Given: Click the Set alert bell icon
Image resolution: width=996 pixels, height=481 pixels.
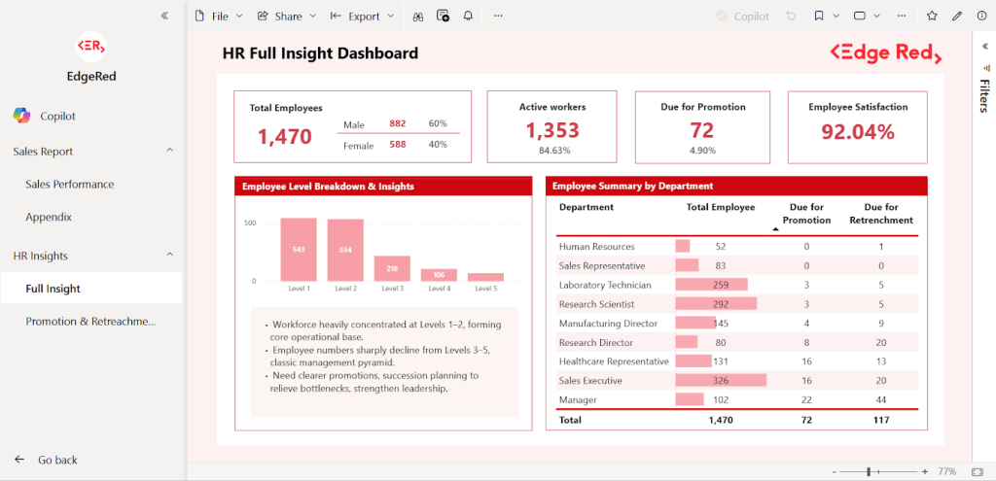Looking at the screenshot, I should coord(468,17).
